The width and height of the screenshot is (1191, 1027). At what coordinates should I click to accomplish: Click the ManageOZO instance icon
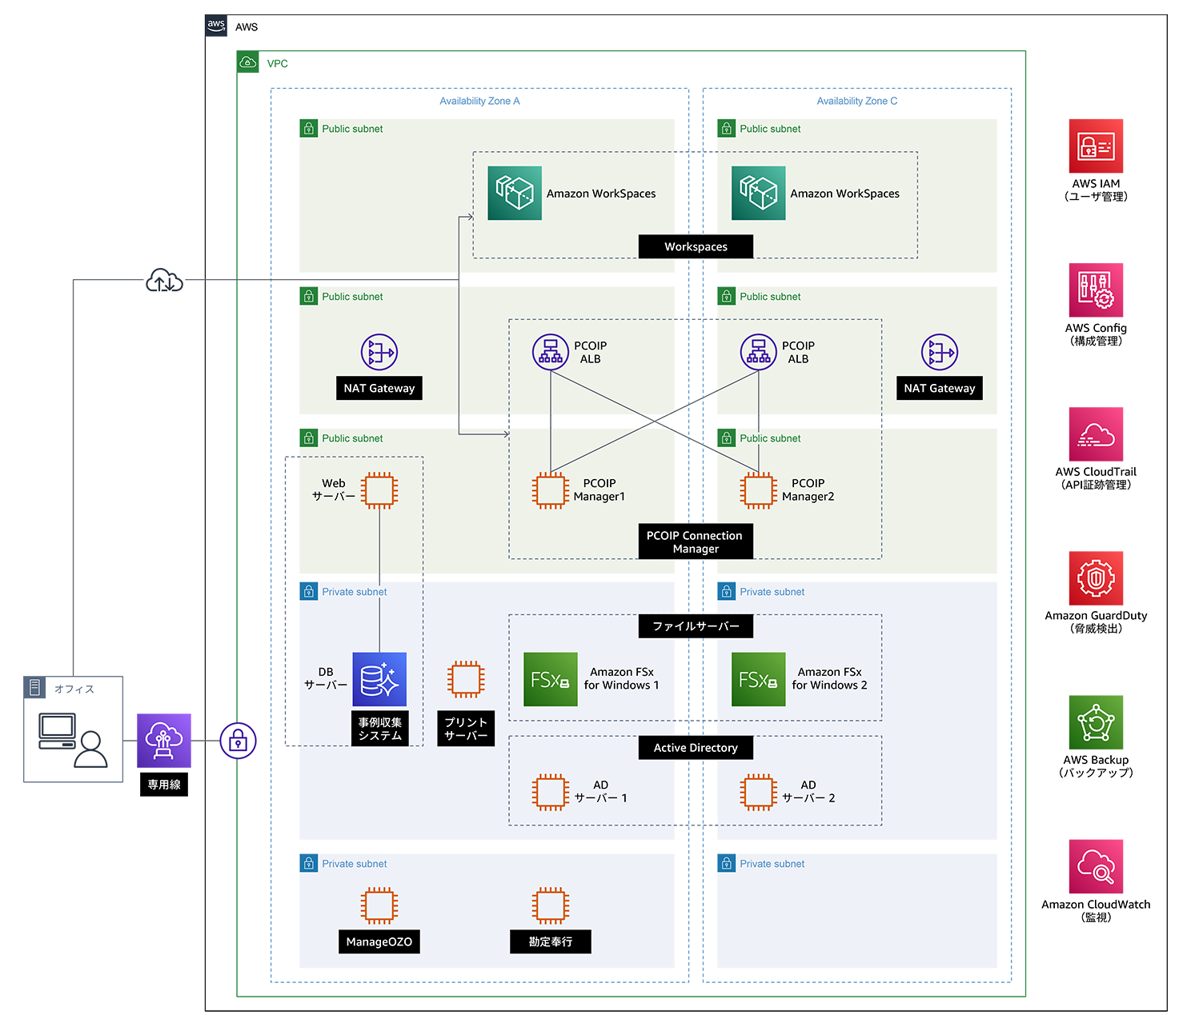tap(379, 905)
